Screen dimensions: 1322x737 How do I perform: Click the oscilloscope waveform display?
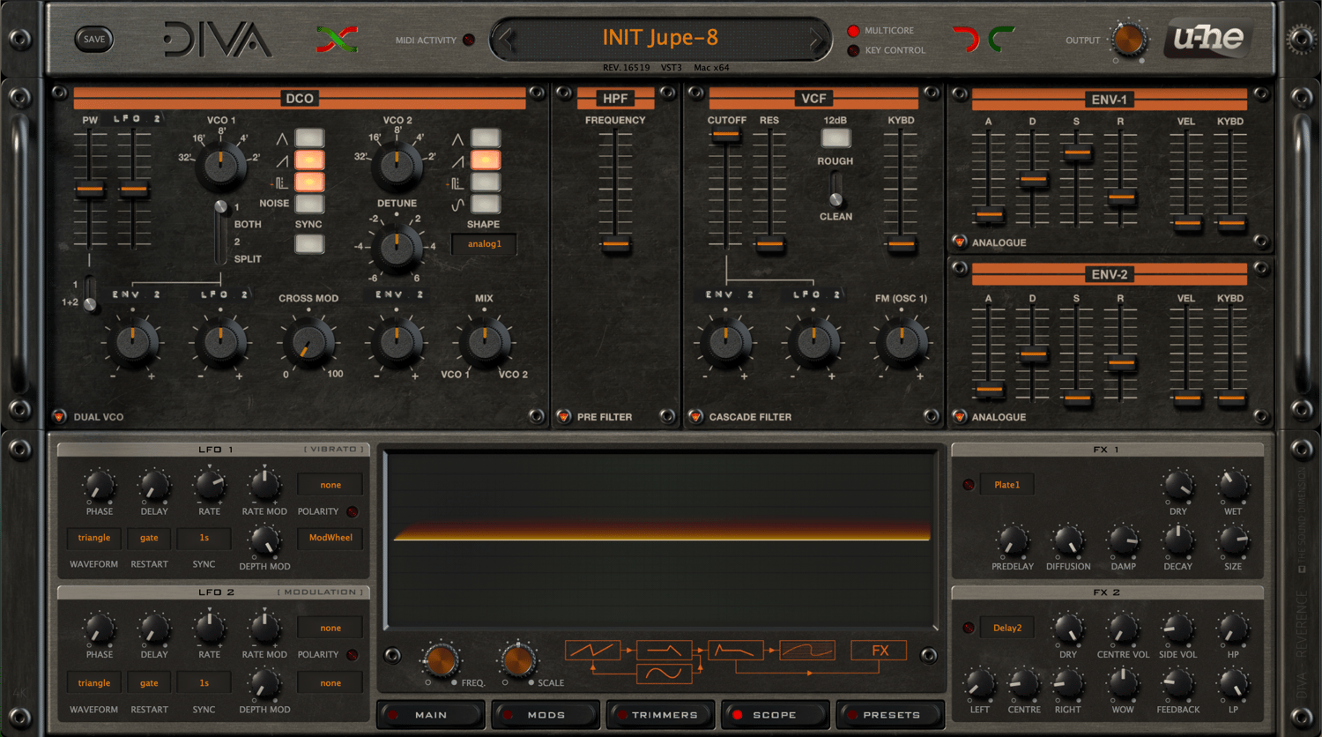coord(661,540)
